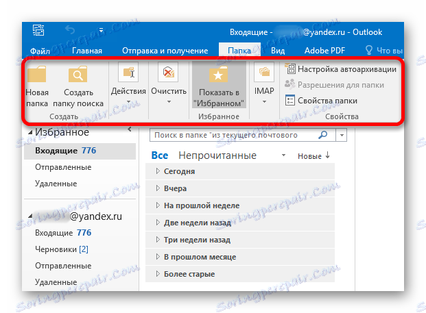Click the search magnifier icon

pos(322,134)
